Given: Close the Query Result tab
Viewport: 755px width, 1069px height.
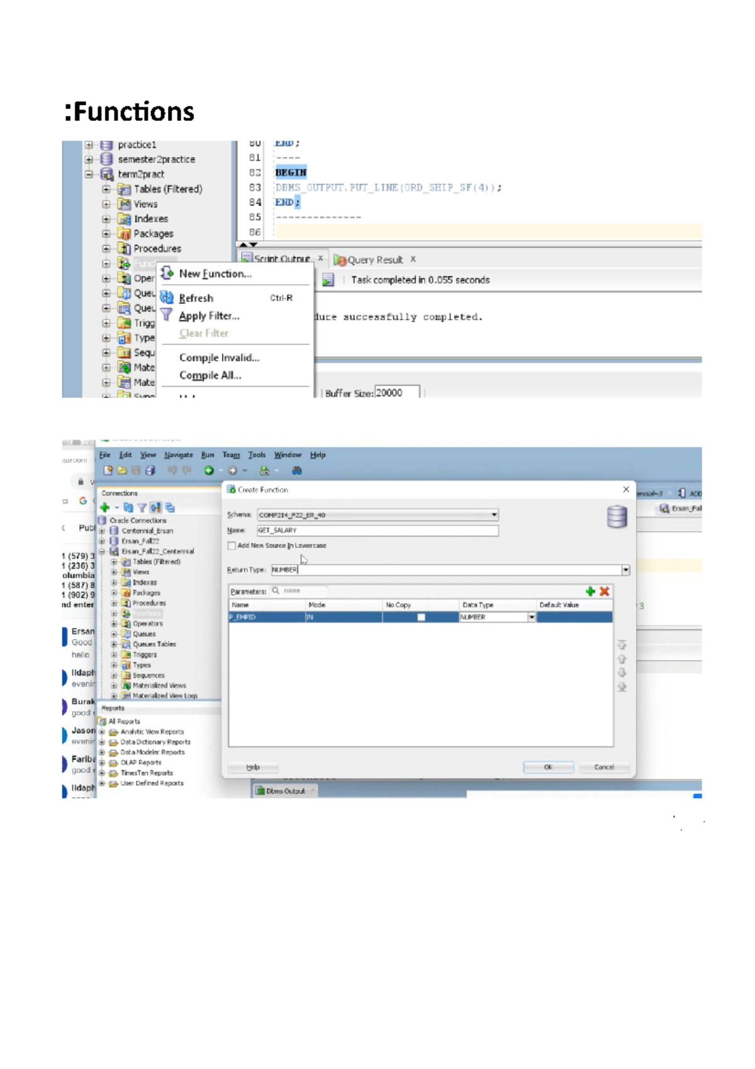Looking at the screenshot, I should coord(413,259).
